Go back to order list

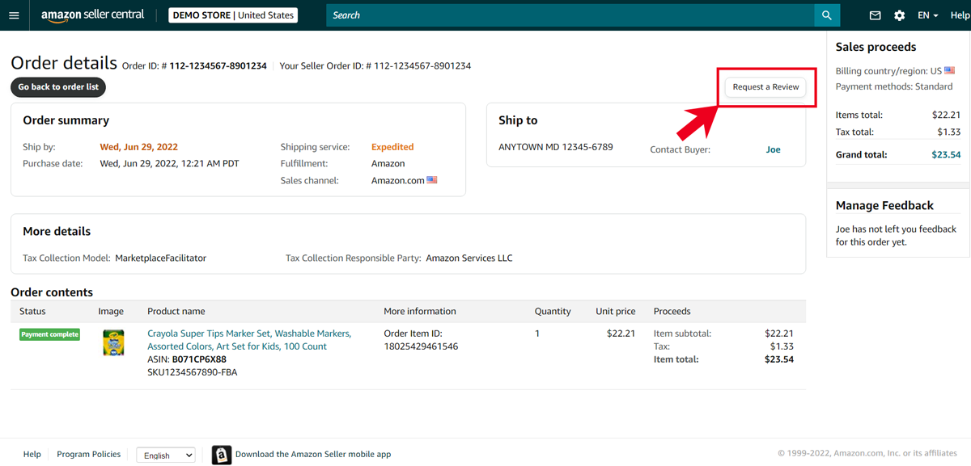[58, 86]
